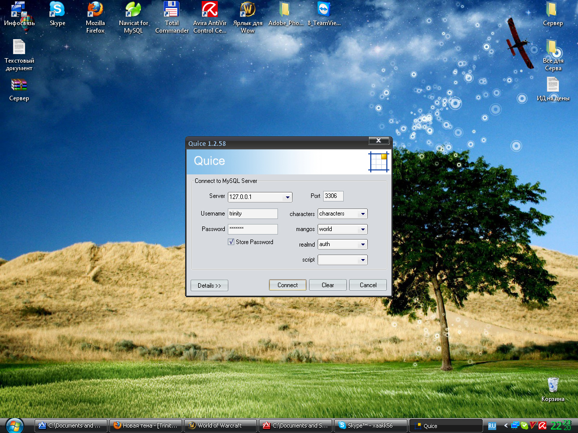The width and height of the screenshot is (578, 433).
Task: Open the characters database dropdown
Action: point(363,214)
